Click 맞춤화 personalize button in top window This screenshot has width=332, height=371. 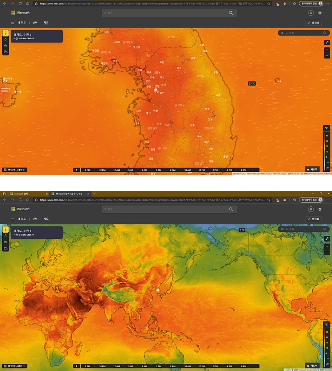314,23
